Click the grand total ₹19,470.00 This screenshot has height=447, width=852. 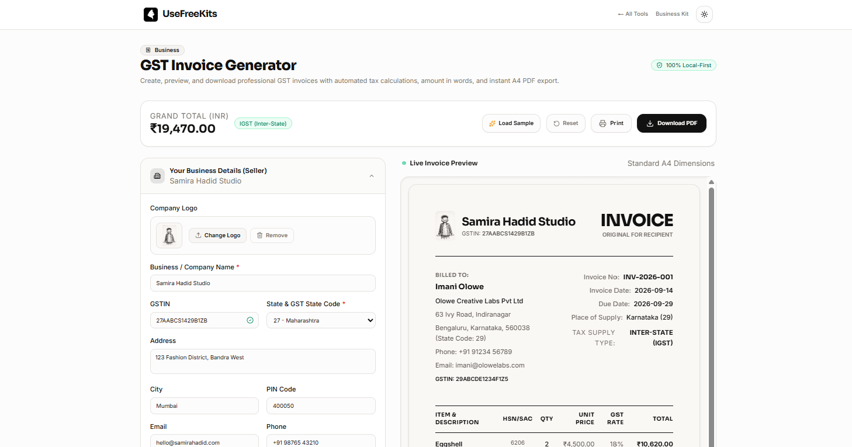(x=183, y=129)
